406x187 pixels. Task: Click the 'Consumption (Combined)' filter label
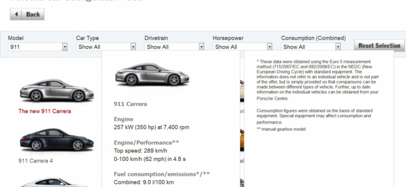313,38
